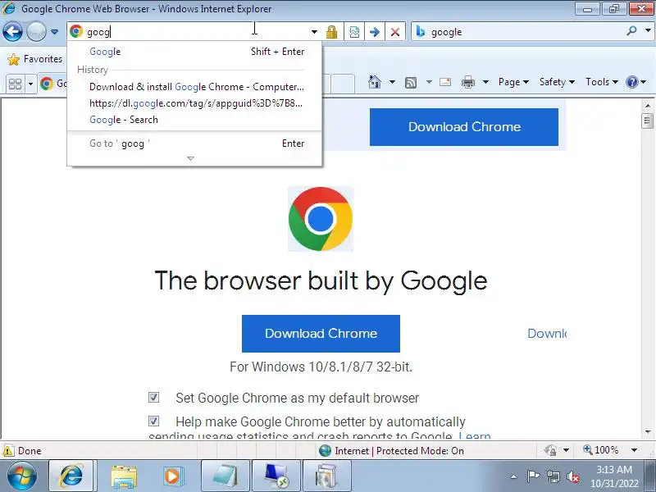This screenshot has height=492, width=656.
Task: Open a new blank tab
Action: coord(343,84)
